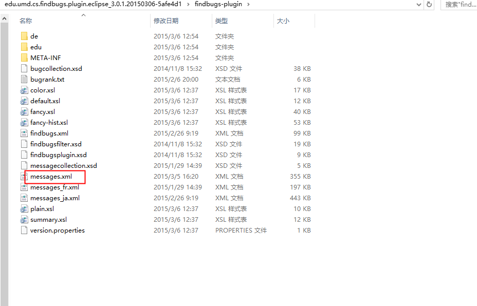The image size is (477, 306).
Task: Select the bugrank.txt file name
Action: tap(47, 79)
